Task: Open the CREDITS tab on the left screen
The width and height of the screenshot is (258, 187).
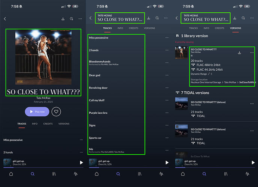Action: [48, 124]
